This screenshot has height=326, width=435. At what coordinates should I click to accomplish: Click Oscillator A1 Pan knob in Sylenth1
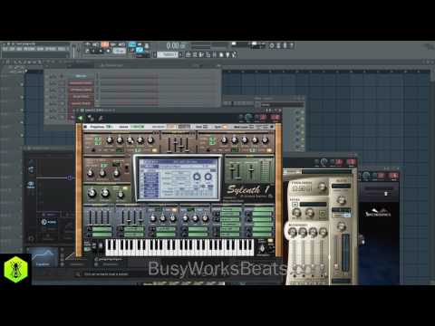[150, 140]
